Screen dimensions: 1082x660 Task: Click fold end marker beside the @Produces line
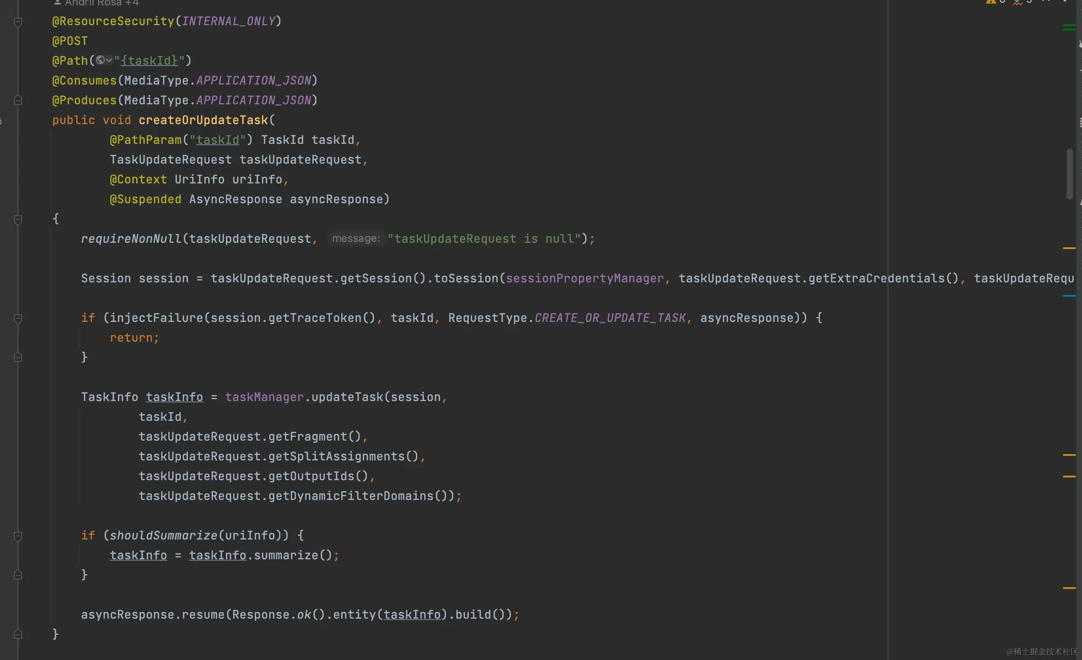tap(18, 100)
